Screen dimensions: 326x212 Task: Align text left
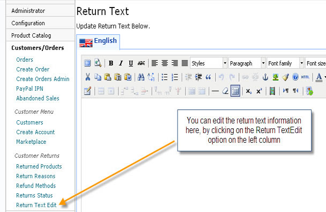tap(154, 63)
